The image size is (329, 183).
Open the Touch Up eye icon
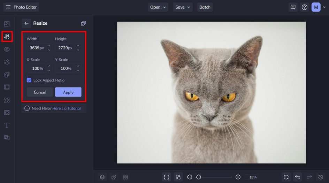tap(7, 49)
